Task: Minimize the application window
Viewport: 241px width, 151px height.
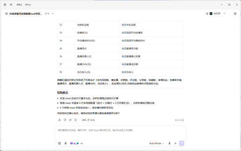Action: click(x=222, y=5)
